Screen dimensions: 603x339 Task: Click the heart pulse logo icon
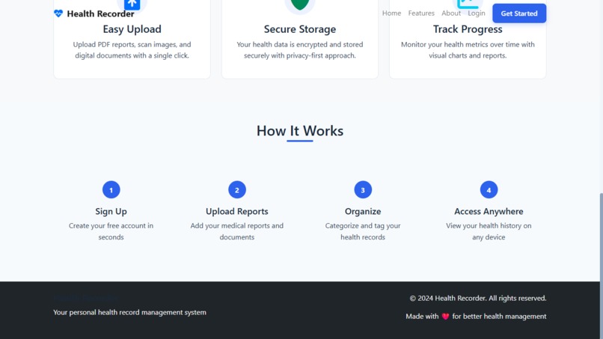58,13
